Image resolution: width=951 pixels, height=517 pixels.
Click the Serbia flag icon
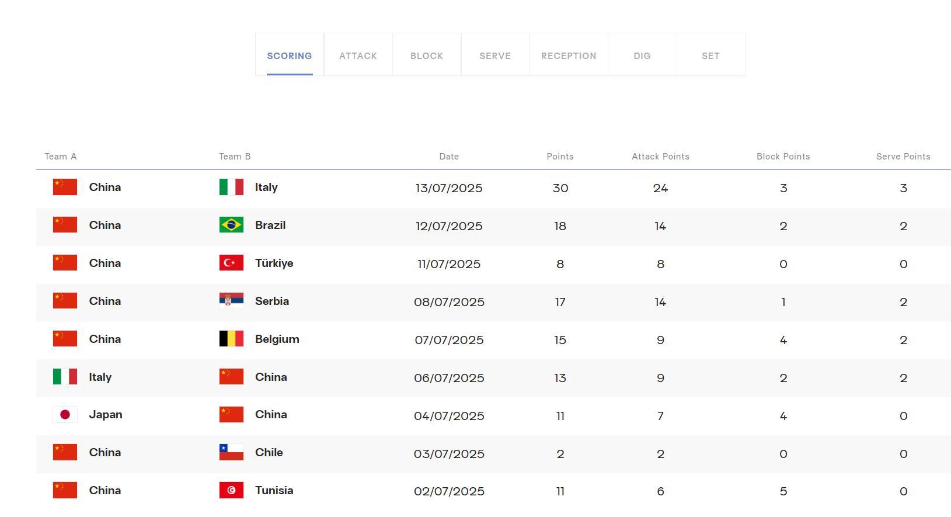click(231, 301)
